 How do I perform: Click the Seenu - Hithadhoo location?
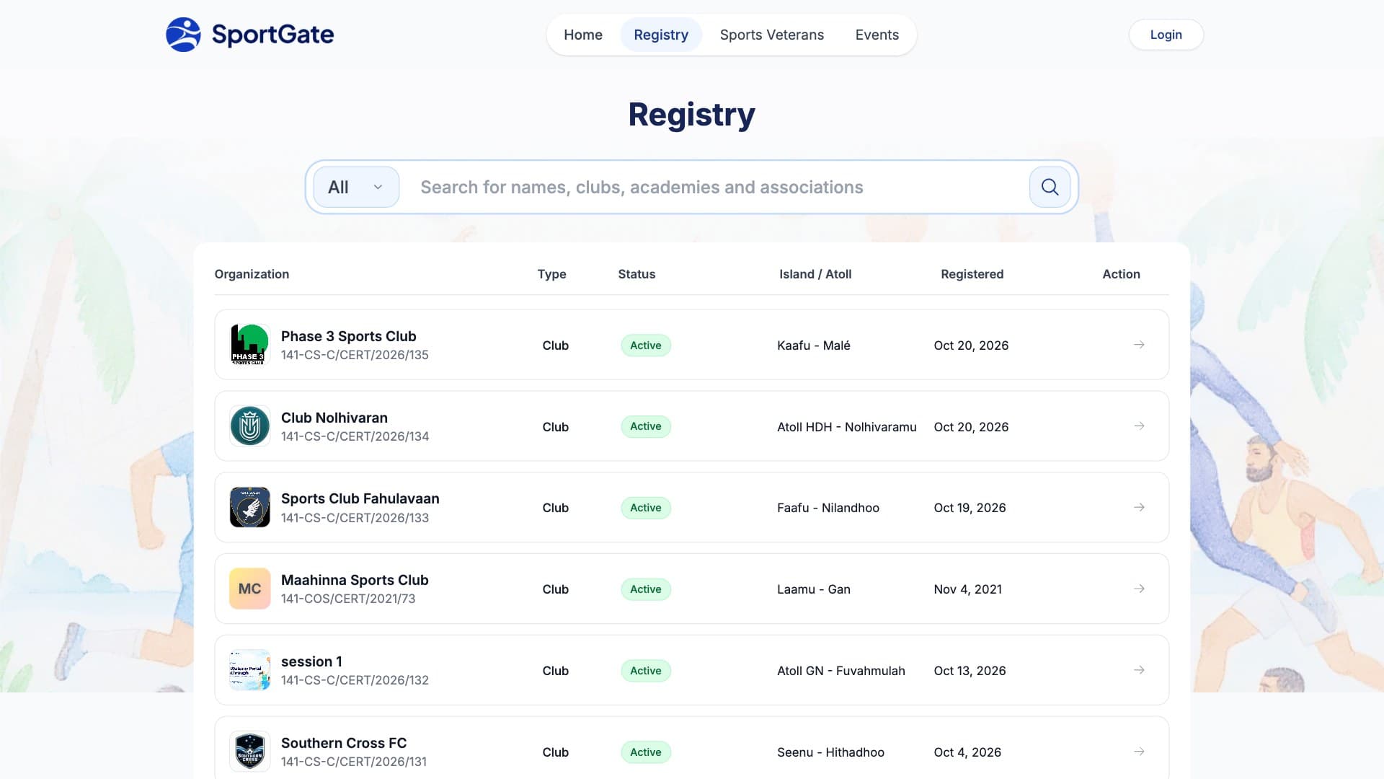[830, 752]
